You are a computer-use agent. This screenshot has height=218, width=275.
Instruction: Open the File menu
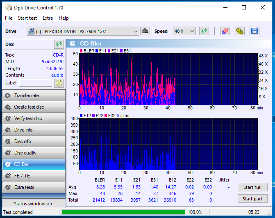(9, 18)
